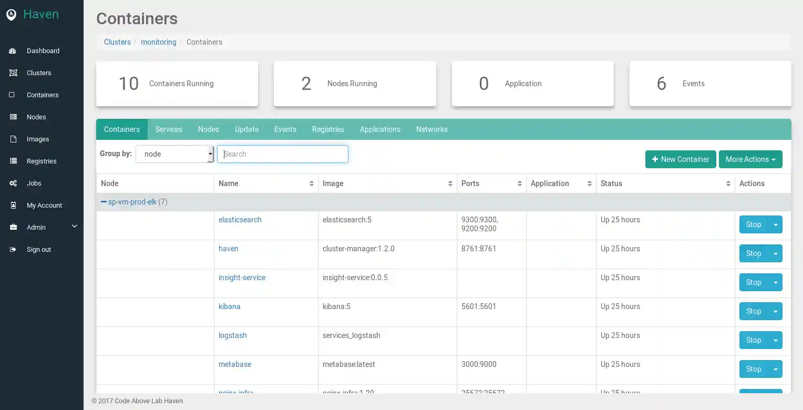803x410 pixels.
Task: Open the More Actions dropdown
Action: (x=750, y=159)
